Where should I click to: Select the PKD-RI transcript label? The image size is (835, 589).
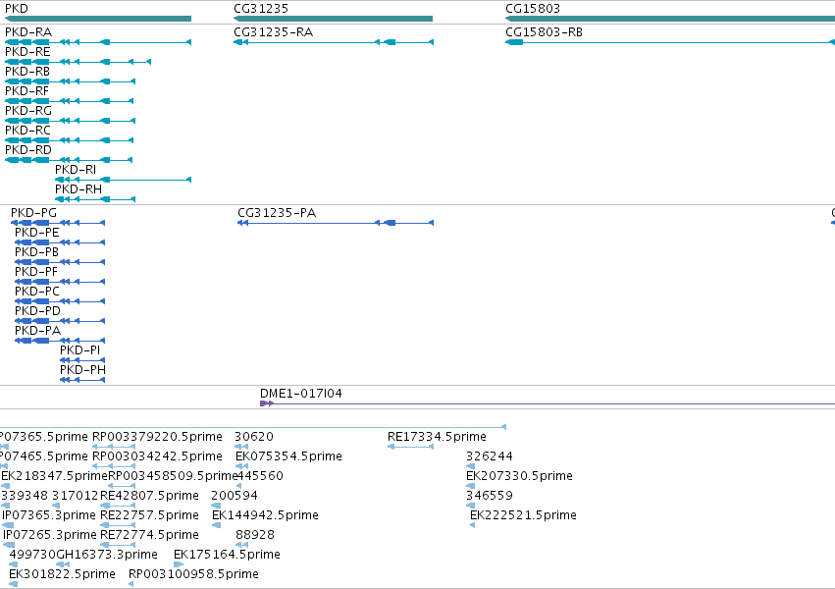tap(76, 170)
